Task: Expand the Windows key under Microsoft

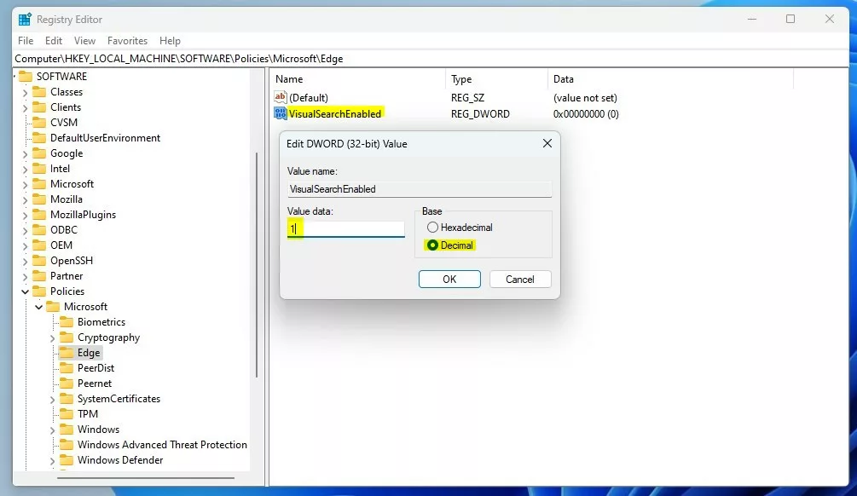Action: tap(53, 430)
